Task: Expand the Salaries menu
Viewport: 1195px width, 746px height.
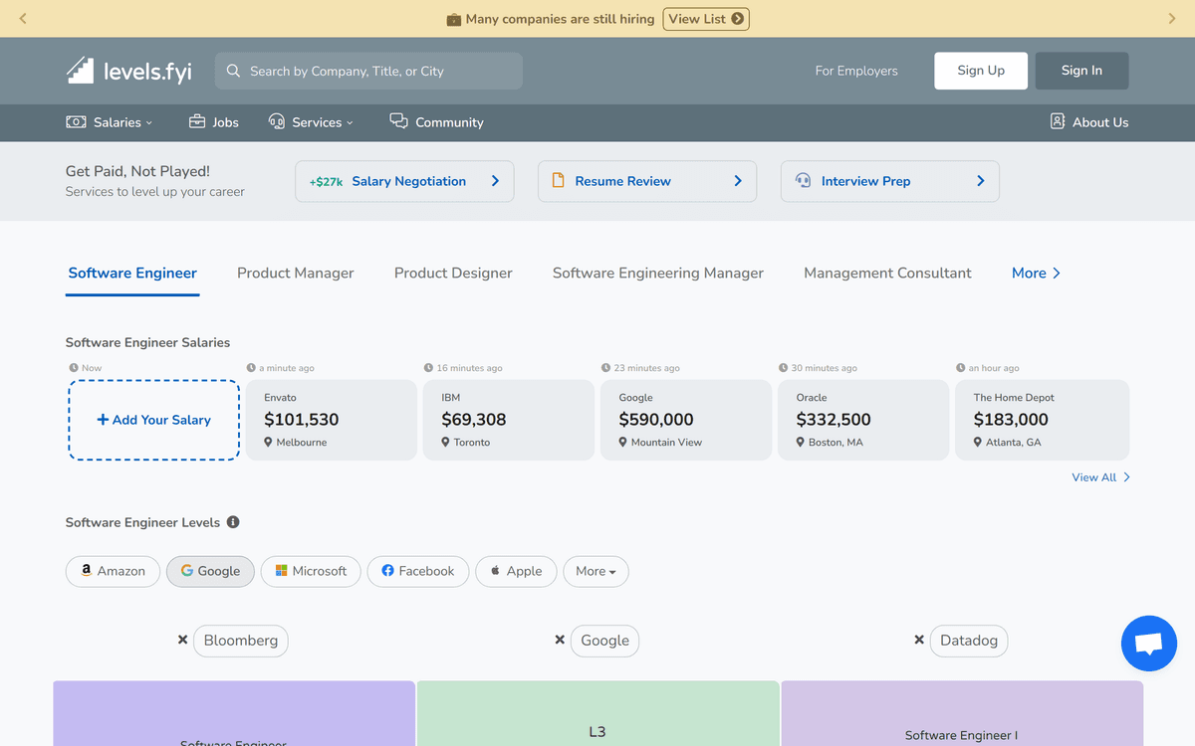Action: click(x=110, y=122)
